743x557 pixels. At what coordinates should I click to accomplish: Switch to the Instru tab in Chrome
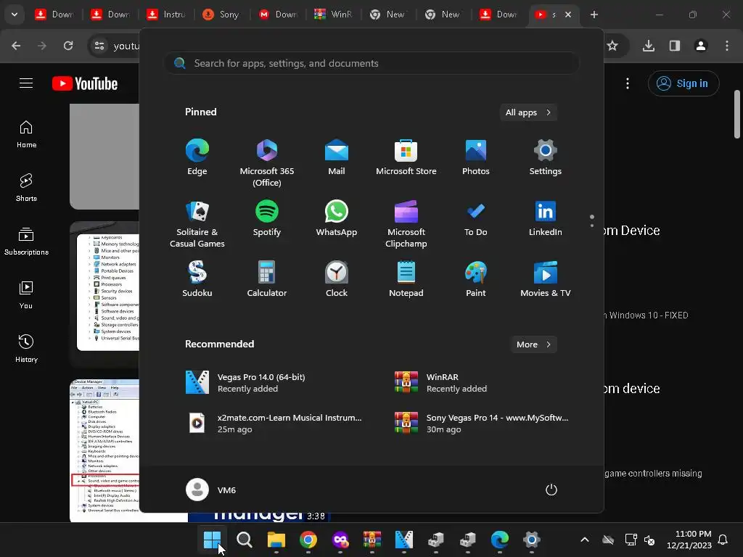pos(167,15)
